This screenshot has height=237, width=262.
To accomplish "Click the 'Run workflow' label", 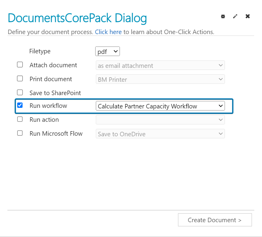I will 48,105.
